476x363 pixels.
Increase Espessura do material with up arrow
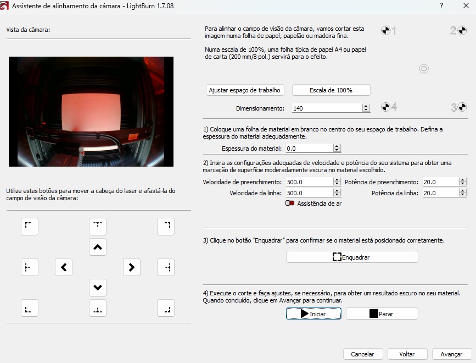tap(337, 146)
